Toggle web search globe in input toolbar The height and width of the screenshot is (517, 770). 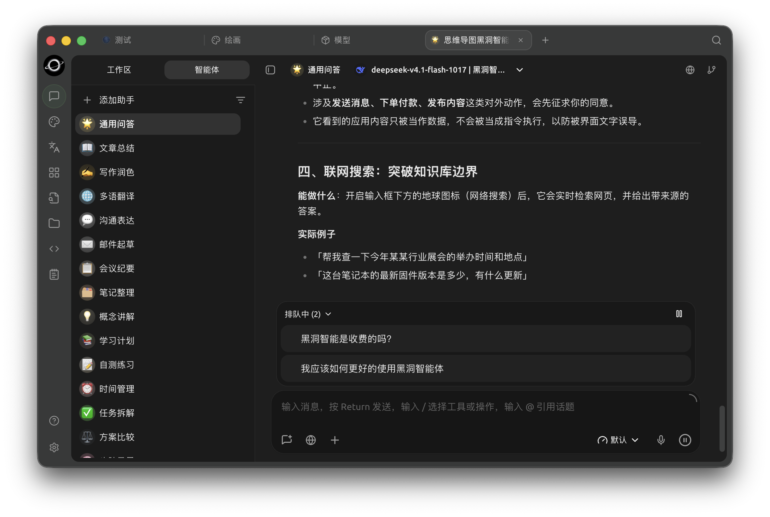pyautogui.click(x=311, y=440)
